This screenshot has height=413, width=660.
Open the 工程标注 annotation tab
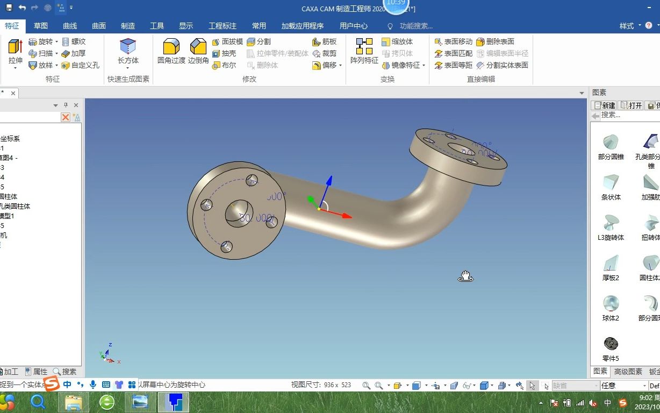[223, 26]
